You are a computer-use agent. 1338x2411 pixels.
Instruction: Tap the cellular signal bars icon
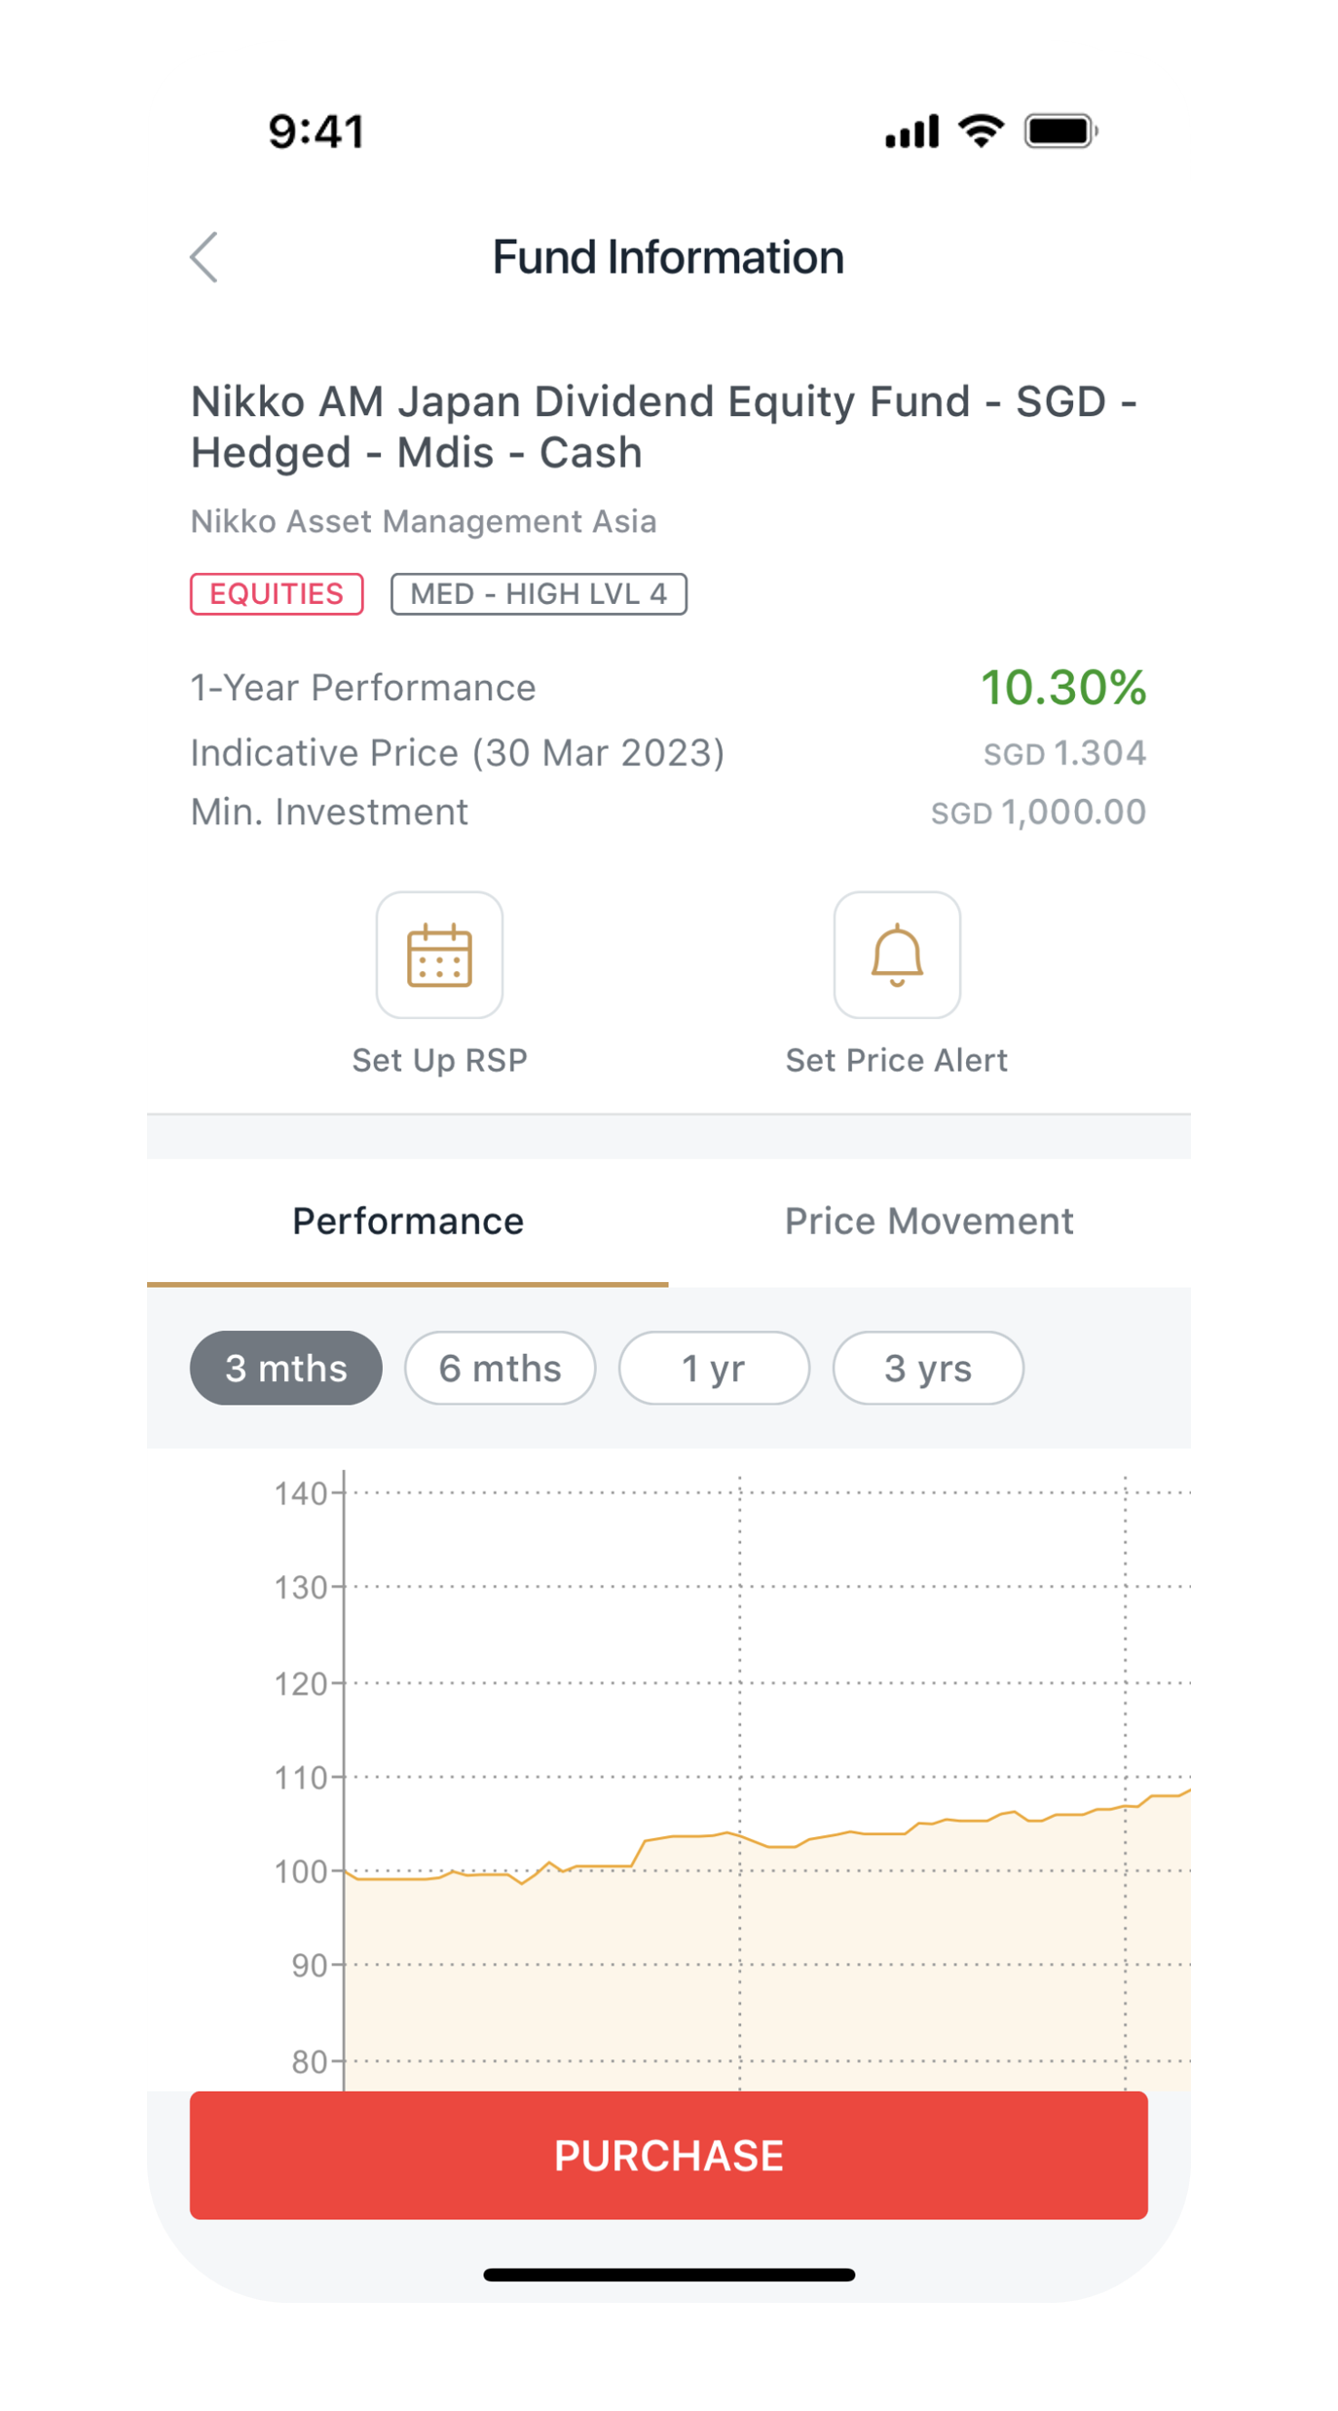point(911,132)
